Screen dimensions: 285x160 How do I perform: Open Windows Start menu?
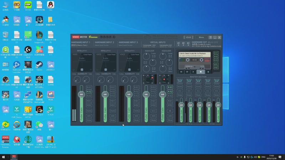pyautogui.click(x=3, y=157)
